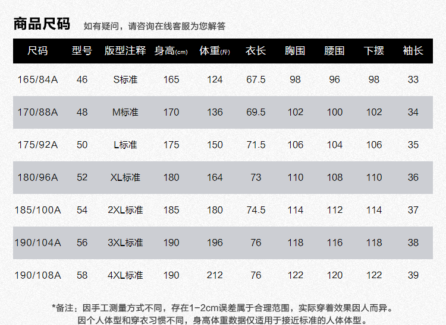
Task: Click the 型号 column header
Action: coord(82,51)
